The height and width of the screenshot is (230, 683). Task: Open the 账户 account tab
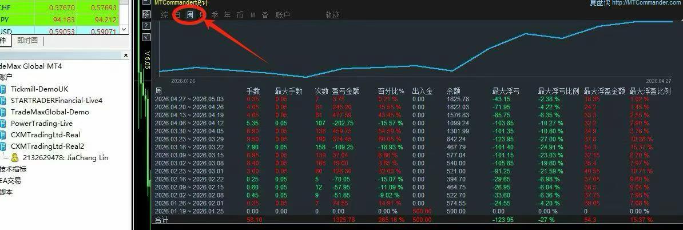coord(283,15)
